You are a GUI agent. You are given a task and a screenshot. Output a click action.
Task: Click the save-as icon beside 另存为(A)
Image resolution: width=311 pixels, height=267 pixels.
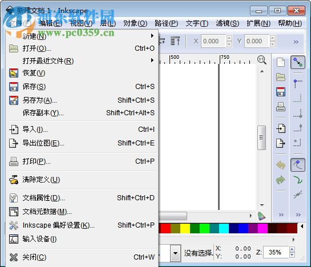pyautogui.click(x=14, y=100)
